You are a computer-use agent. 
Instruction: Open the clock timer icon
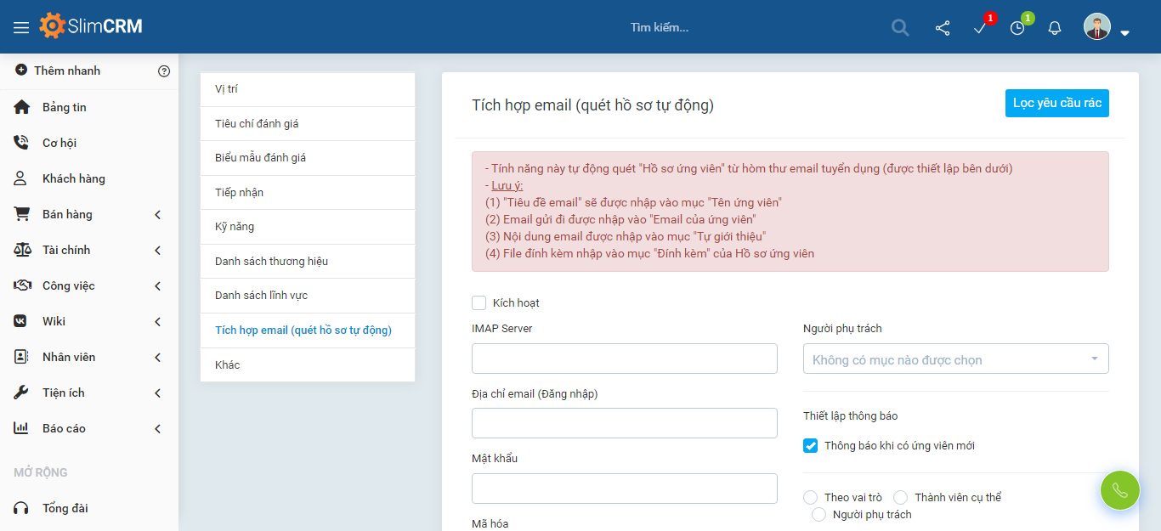point(1017,28)
